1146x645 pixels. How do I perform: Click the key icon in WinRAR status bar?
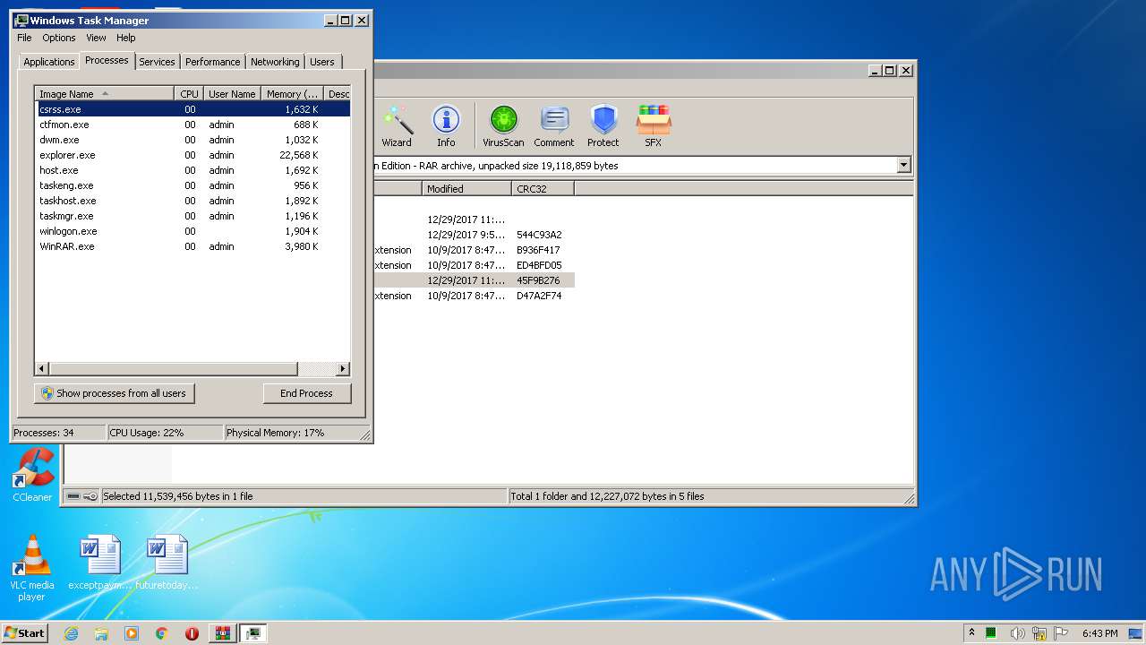coord(90,496)
